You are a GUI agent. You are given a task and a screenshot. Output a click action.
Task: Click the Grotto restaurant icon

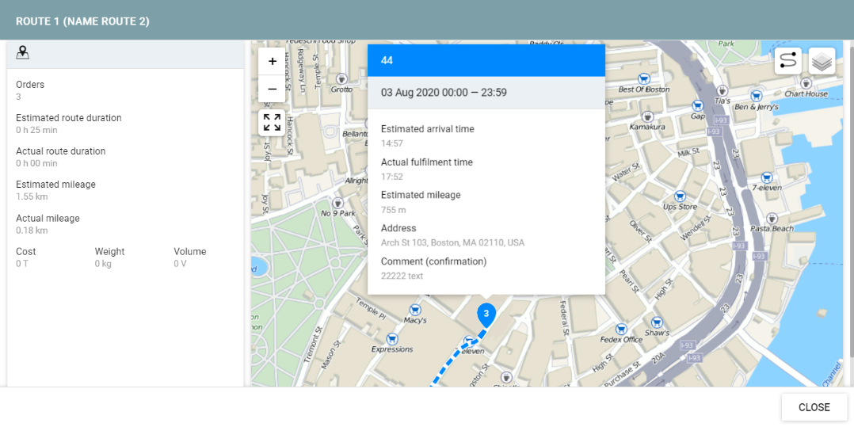coord(341,78)
